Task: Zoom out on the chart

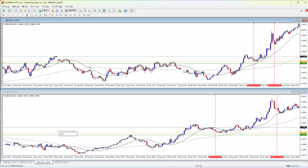Action: [99, 11]
